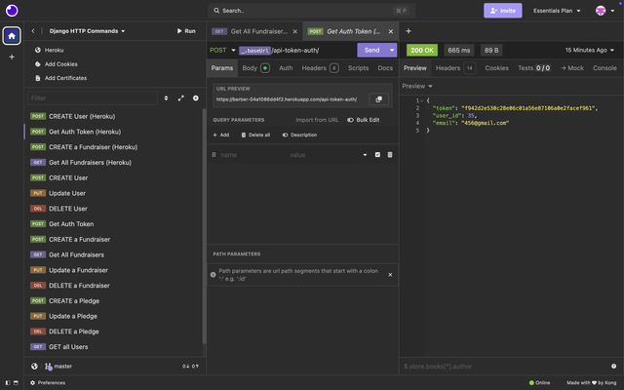
Task: Toggle the left sidebar panel icon
Action: point(8,383)
